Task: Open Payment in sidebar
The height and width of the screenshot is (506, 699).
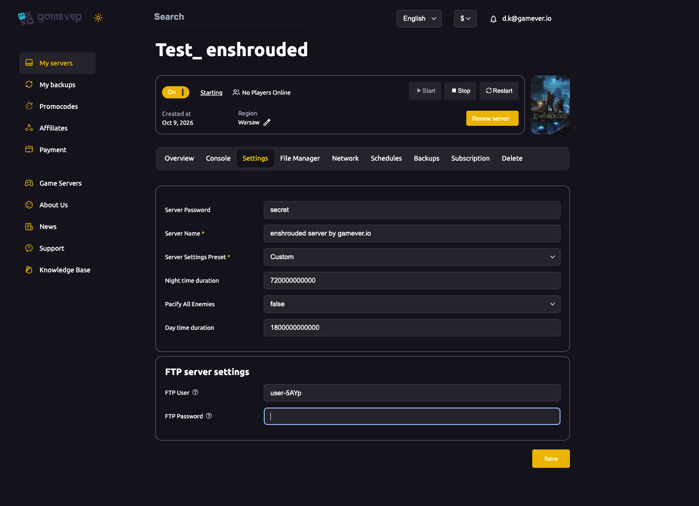Action: pos(57,150)
